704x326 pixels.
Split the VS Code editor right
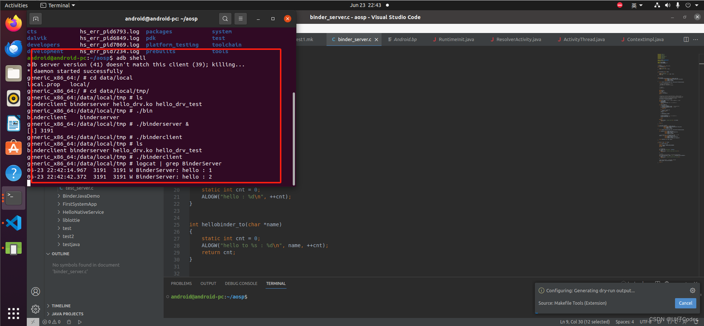[686, 39]
